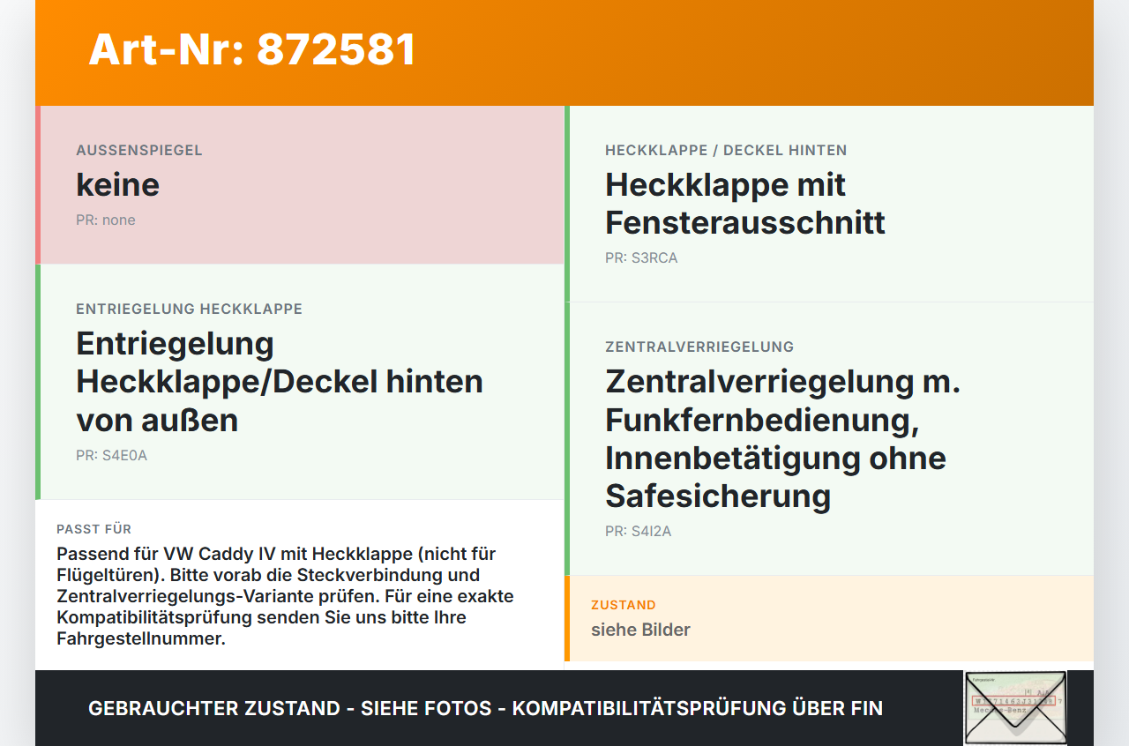This screenshot has height=746, width=1129.
Task: Click the red-boxed chassis number in thumbnail
Action: click(1013, 700)
